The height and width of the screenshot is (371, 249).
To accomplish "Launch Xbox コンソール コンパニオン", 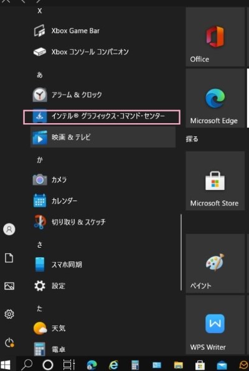I will click(103, 52).
